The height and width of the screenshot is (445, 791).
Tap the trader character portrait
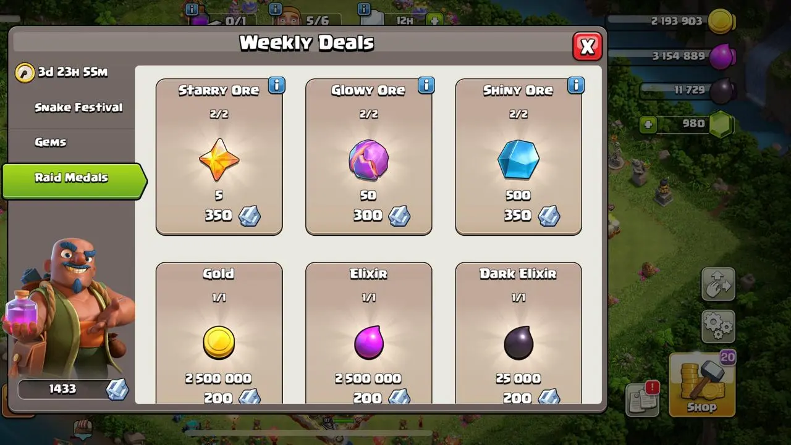[x=69, y=307]
